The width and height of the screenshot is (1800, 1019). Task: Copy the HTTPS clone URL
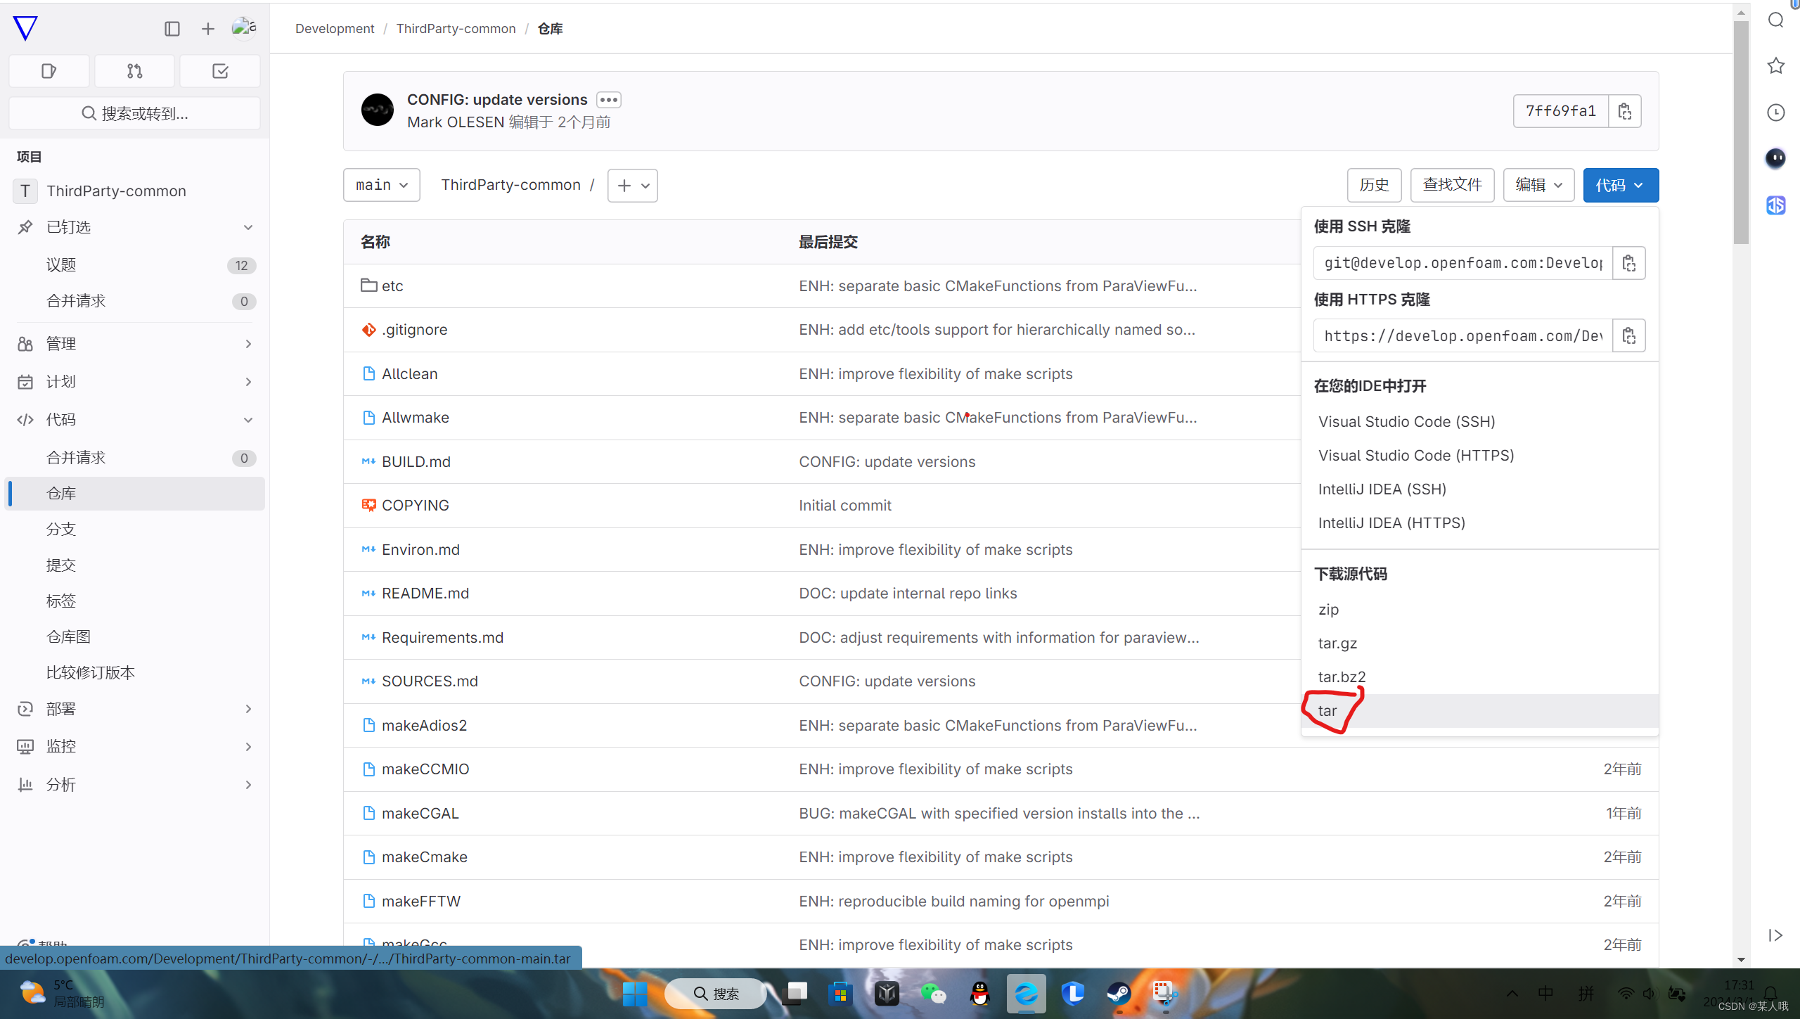tap(1629, 335)
